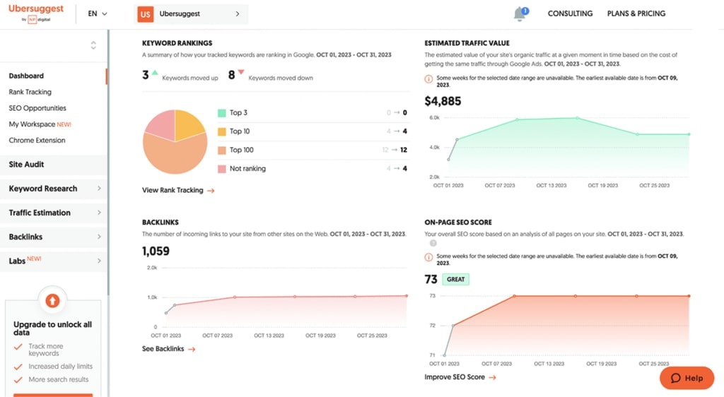Click the On-Page SEO Score warning info icon
The image size is (724, 397).
click(x=428, y=257)
